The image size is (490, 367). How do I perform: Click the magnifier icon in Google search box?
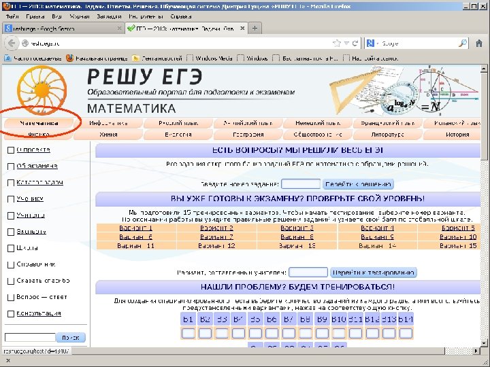(463, 43)
